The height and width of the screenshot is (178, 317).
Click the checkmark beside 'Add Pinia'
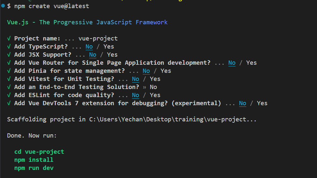9,71
